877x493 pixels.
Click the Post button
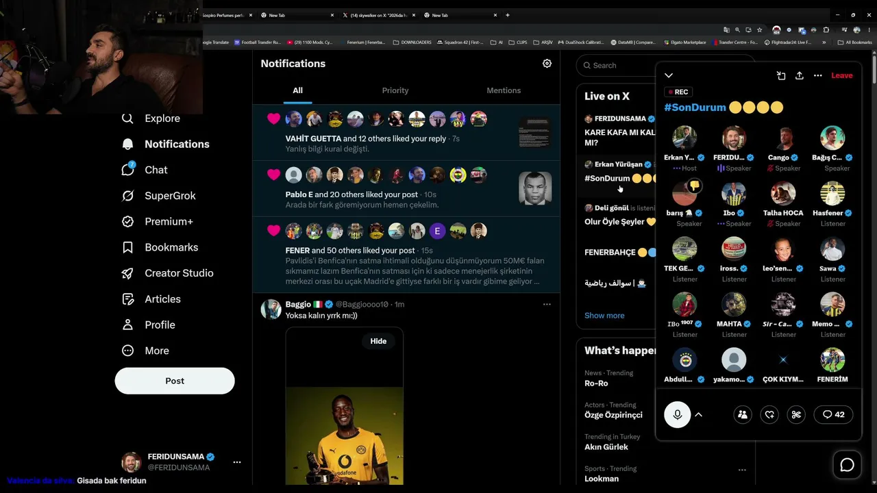point(175,381)
